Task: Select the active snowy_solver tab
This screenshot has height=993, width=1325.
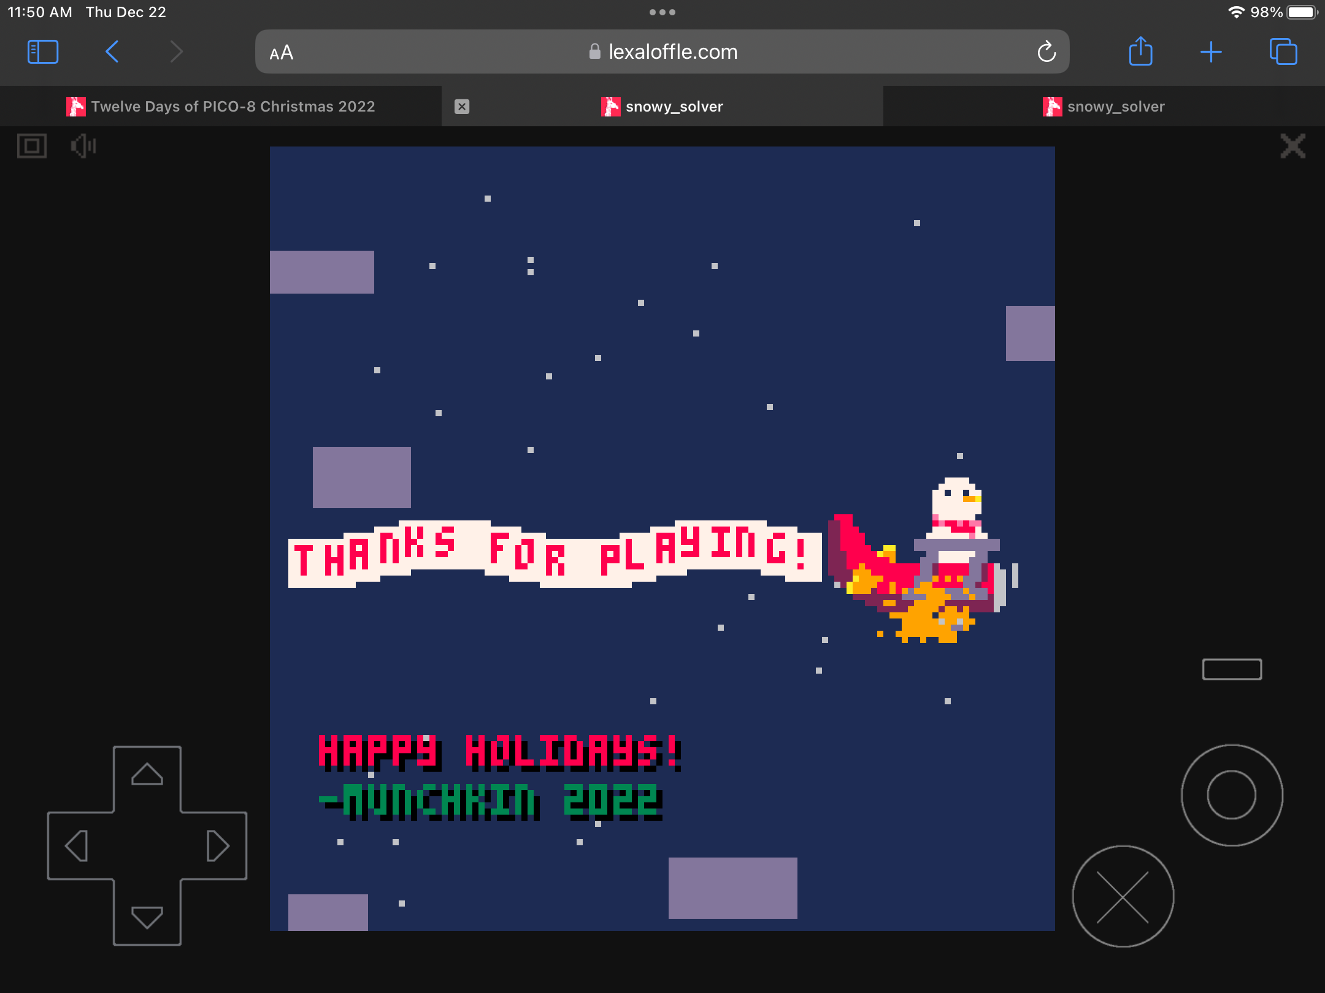Action: point(662,107)
